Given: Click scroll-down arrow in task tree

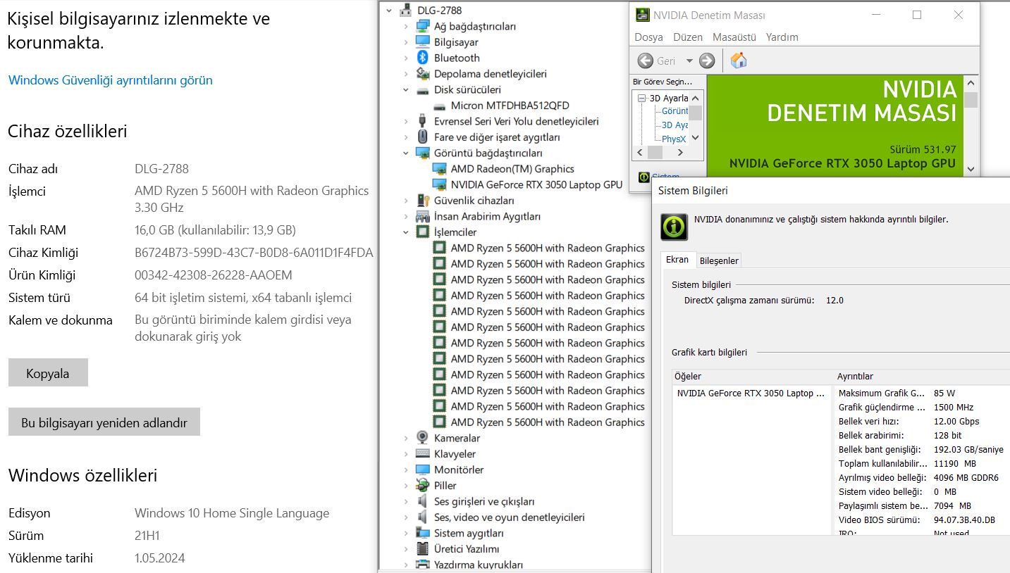Looking at the screenshot, I should click(695, 138).
